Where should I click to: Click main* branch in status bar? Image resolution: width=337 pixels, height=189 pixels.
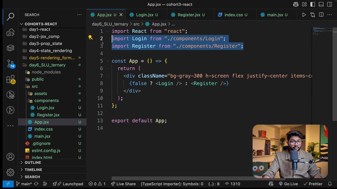coord(24,184)
